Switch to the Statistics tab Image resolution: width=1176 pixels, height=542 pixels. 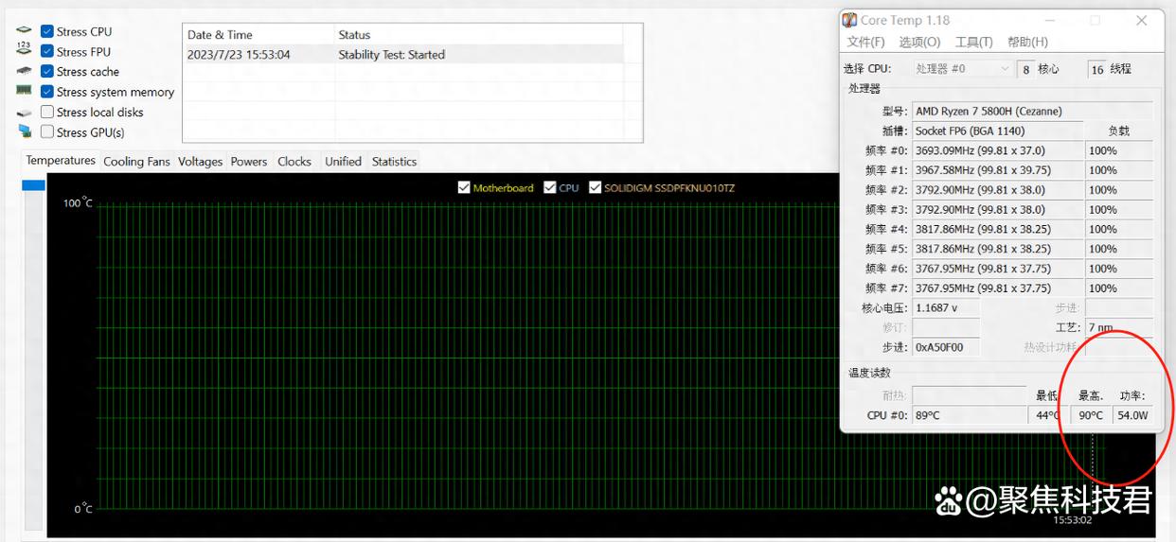[394, 162]
